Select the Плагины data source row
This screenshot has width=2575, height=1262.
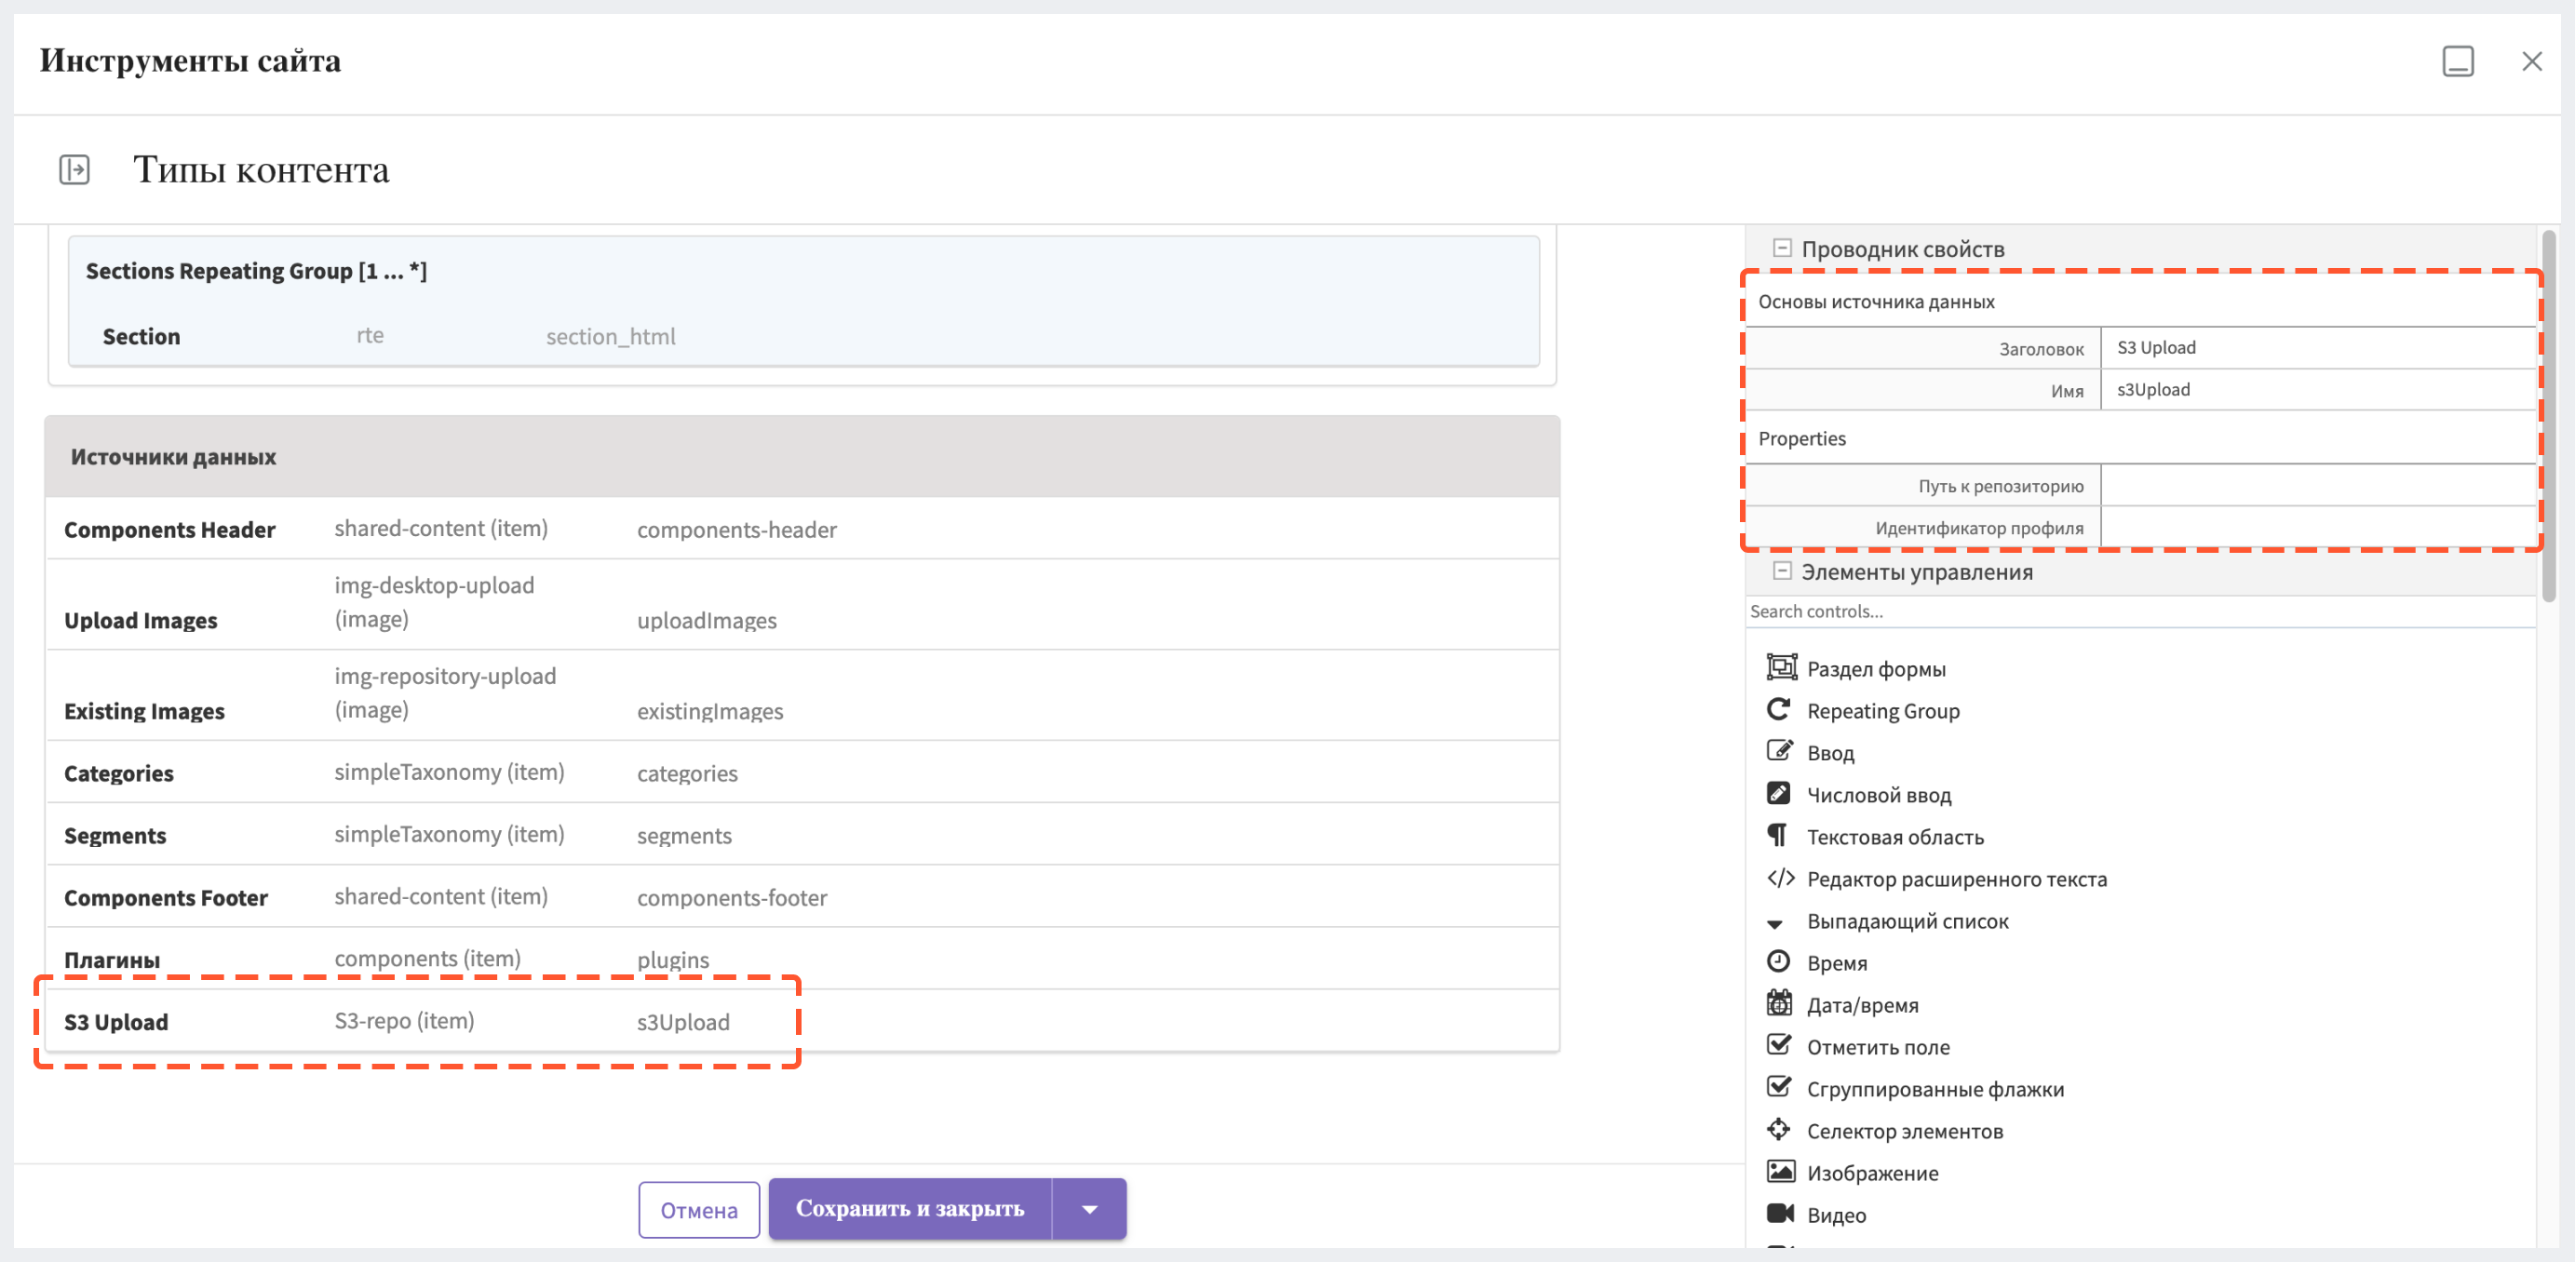pyautogui.click(x=802, y=959)
